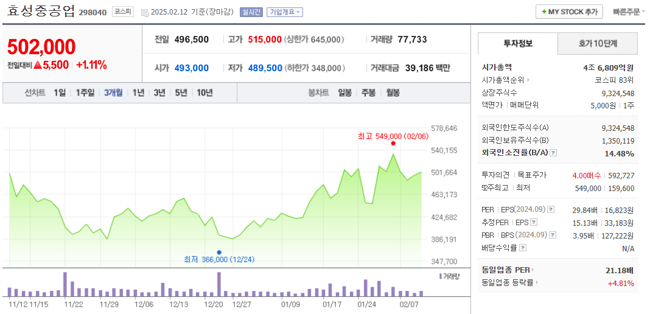The width and height of the screenshot is (650, 314).
Task: Open the 동일업종 등락률 link
Action: [511, 283]
